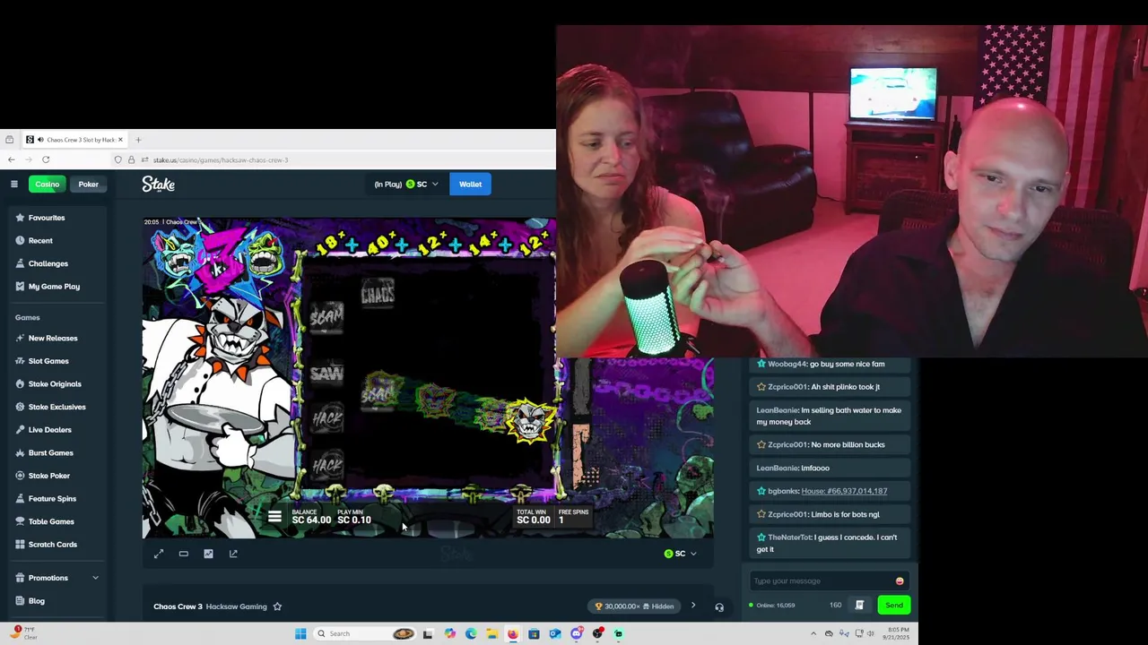Reload the browser page

pyautogui.click(x=46, y=159)
